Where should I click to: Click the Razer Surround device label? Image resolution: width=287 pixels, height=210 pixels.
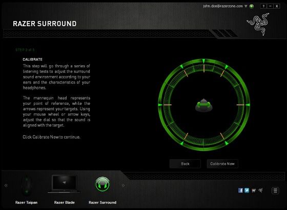point(102,202)
